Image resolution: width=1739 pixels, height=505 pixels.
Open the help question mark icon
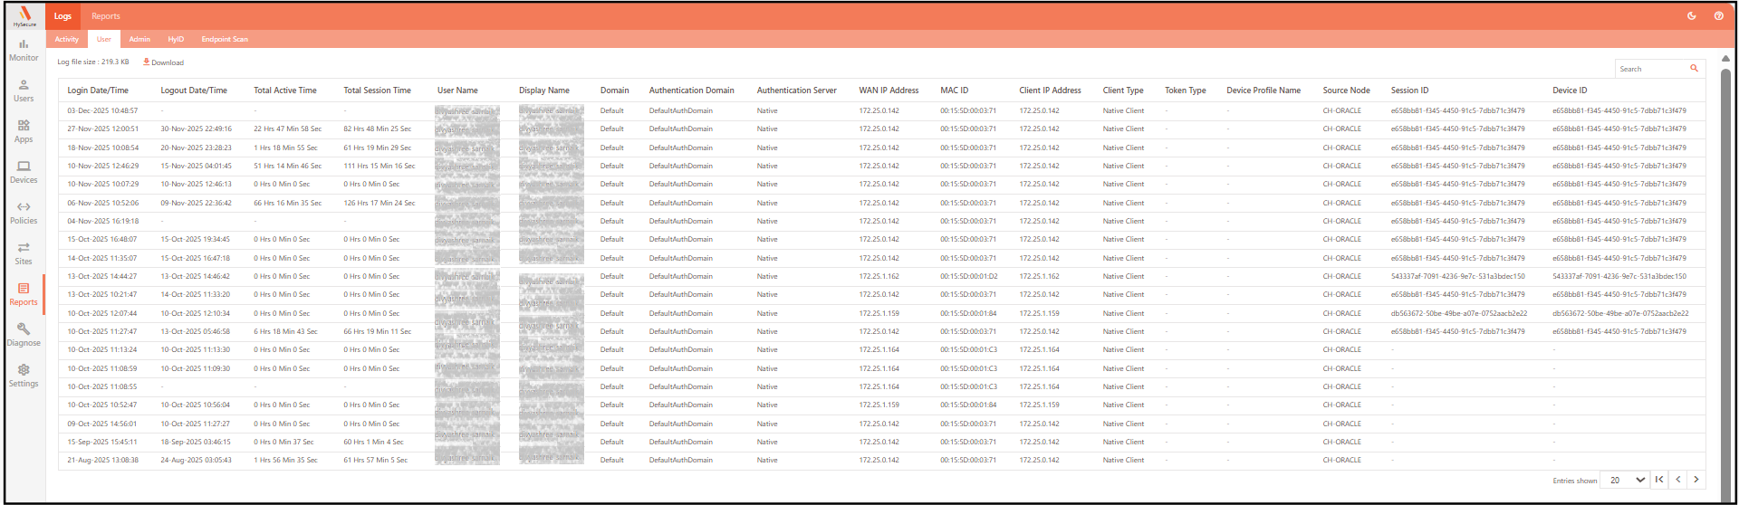(1718, 15)
